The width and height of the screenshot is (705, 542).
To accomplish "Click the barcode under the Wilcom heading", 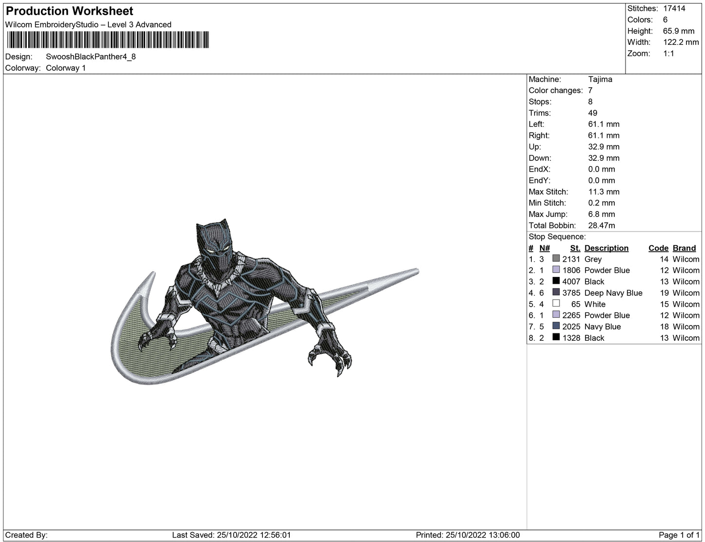I will (108, 40).
